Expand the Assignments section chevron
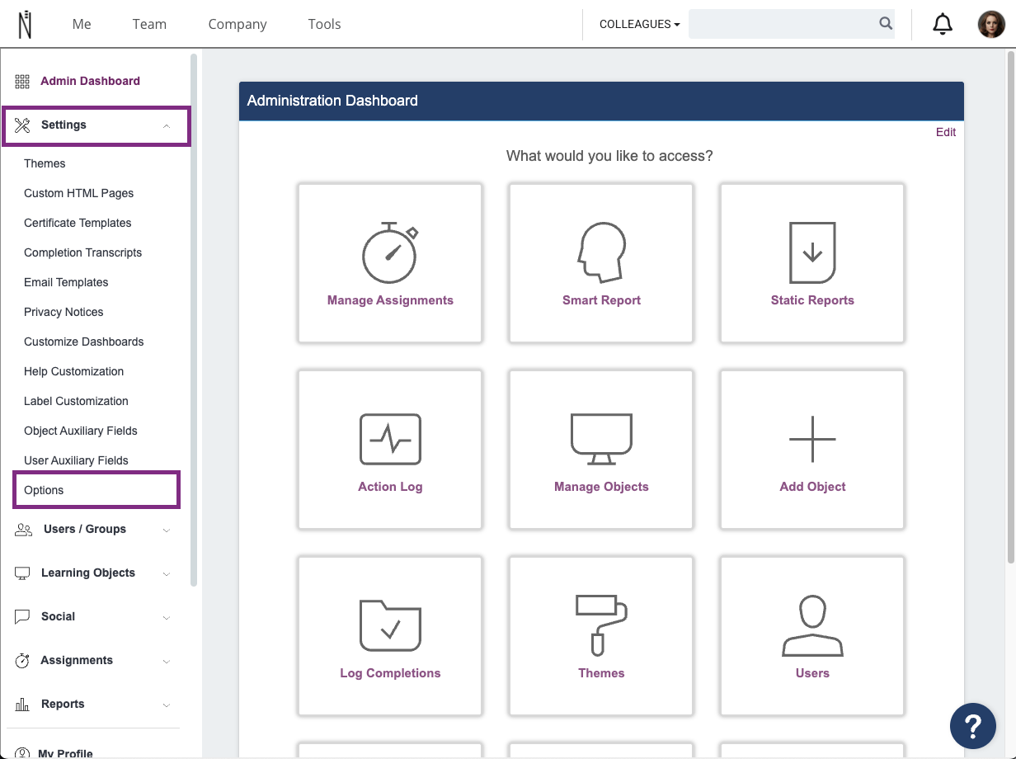The width and height of the screenshot is (1016, 759). [x=166, y=662]
